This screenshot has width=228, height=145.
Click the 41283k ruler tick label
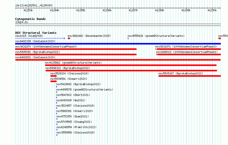[28, 10]
